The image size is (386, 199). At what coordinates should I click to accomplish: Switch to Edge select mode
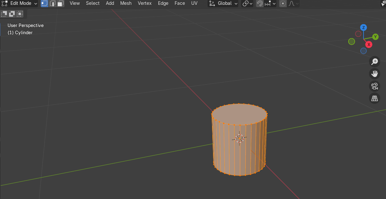pos(52,4)
